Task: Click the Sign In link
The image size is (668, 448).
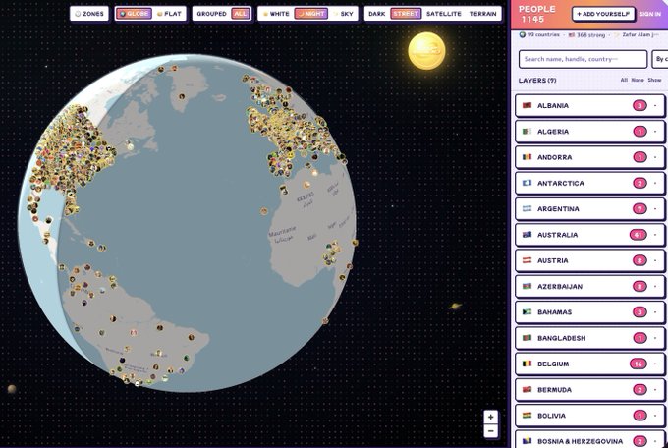Action: [649, 14]
